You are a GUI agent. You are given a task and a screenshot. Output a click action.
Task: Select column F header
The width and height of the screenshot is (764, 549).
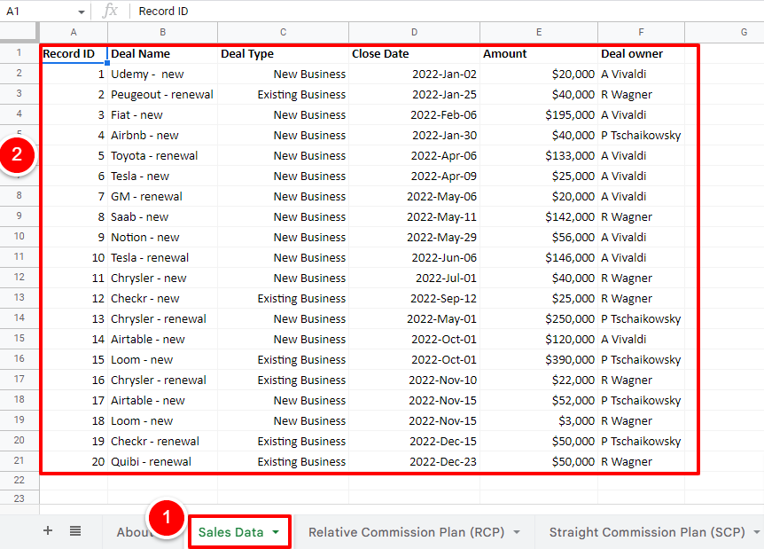tap(641, 32)
